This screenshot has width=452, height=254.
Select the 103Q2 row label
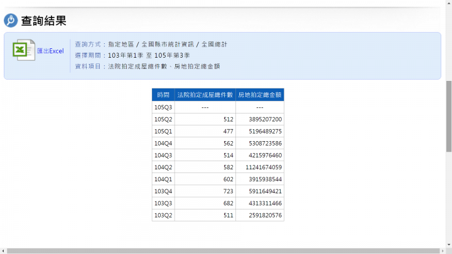coord(163,215)
